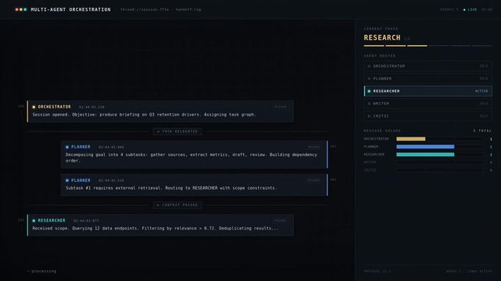Screen dimensions: 501x281
Task: Click the PLANNER label in message volume
Action: click(371, 147)
